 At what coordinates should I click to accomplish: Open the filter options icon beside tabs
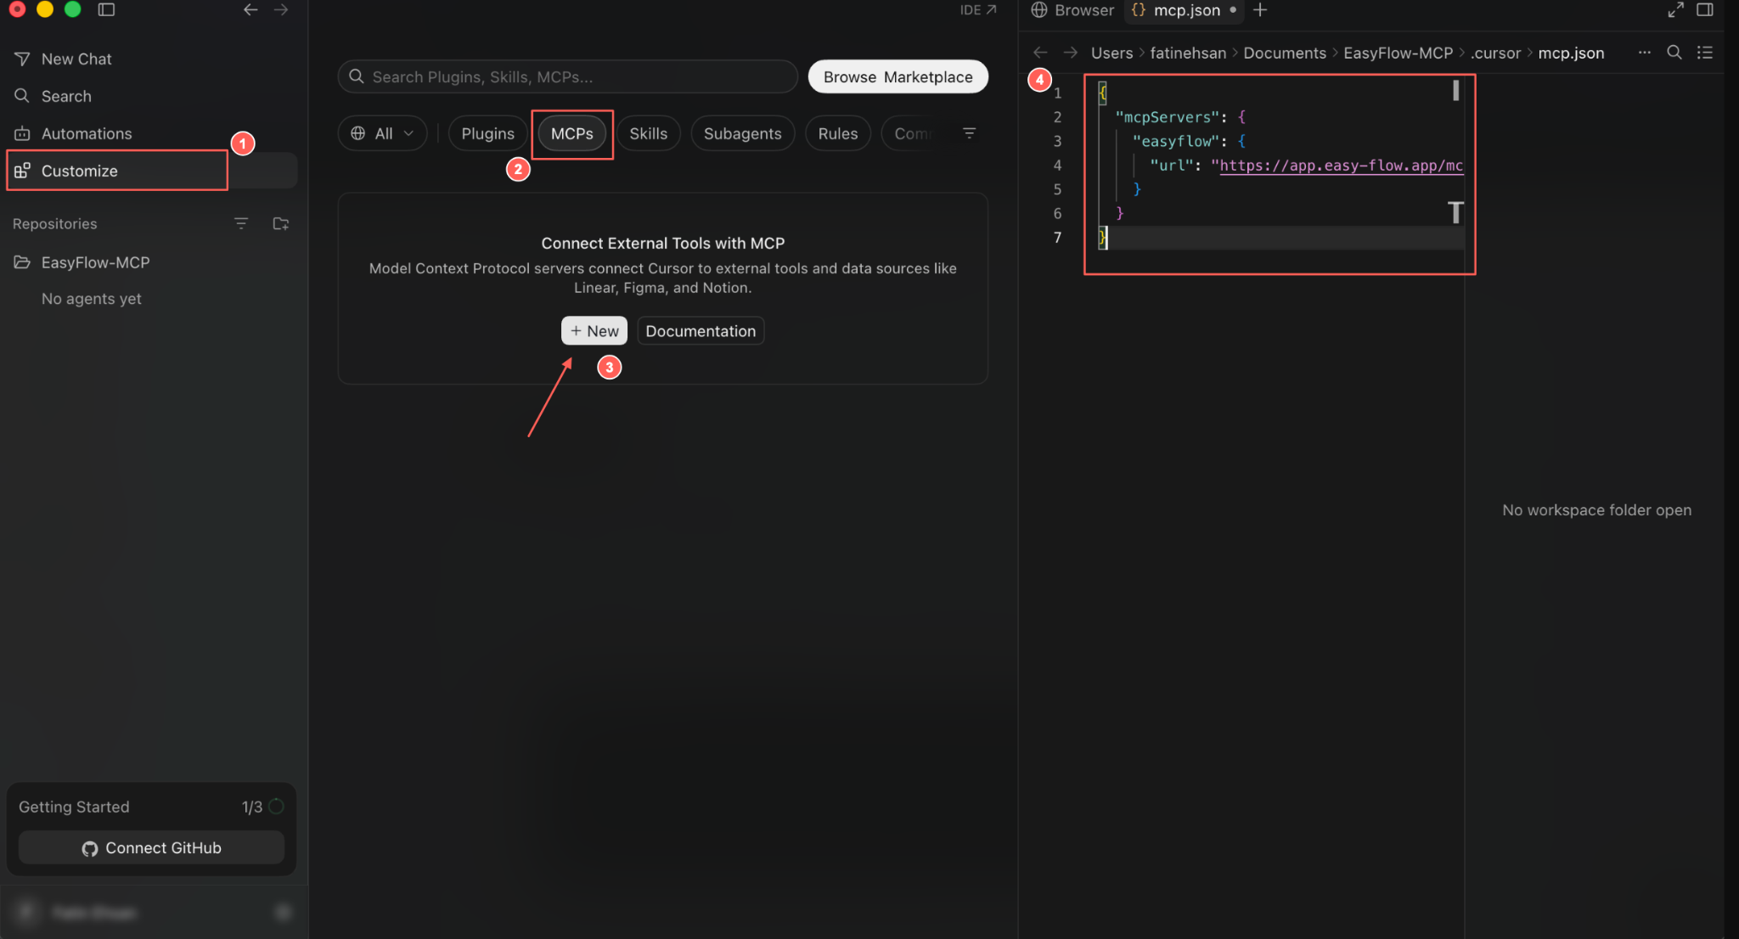(969, 133)
